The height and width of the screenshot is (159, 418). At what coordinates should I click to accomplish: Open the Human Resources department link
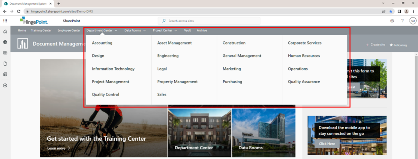coord(304,56)
